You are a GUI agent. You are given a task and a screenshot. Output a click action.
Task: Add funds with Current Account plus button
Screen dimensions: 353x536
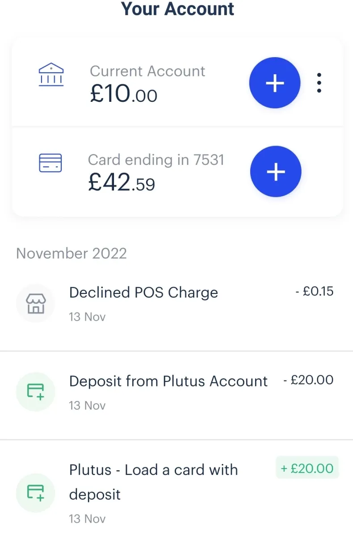coord(275,83)
